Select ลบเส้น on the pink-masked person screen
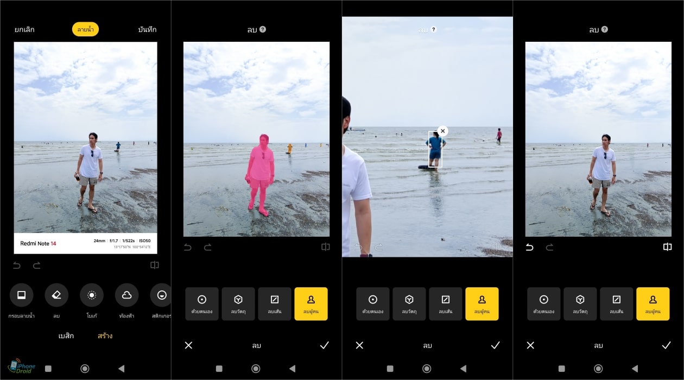The image size is (684, 380). point(275,304)
